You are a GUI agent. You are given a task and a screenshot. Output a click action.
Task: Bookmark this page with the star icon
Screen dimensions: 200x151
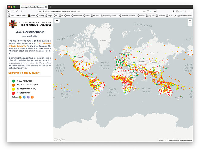[x=155, y=11]
